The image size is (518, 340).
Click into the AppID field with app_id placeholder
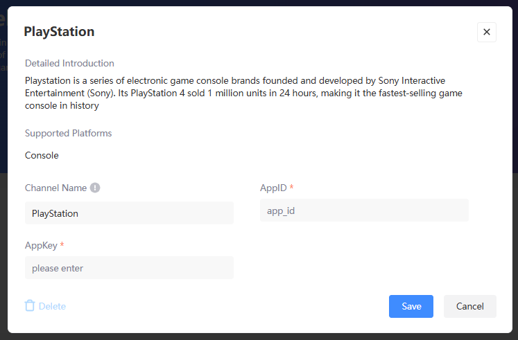[x=364, y=210]
